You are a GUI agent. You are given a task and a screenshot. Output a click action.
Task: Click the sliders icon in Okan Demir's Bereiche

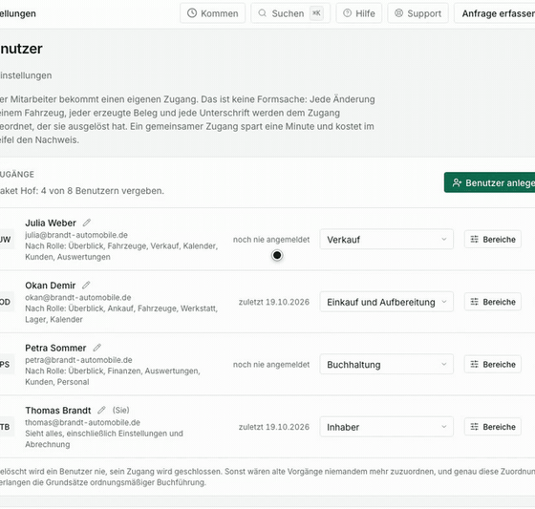474,302
